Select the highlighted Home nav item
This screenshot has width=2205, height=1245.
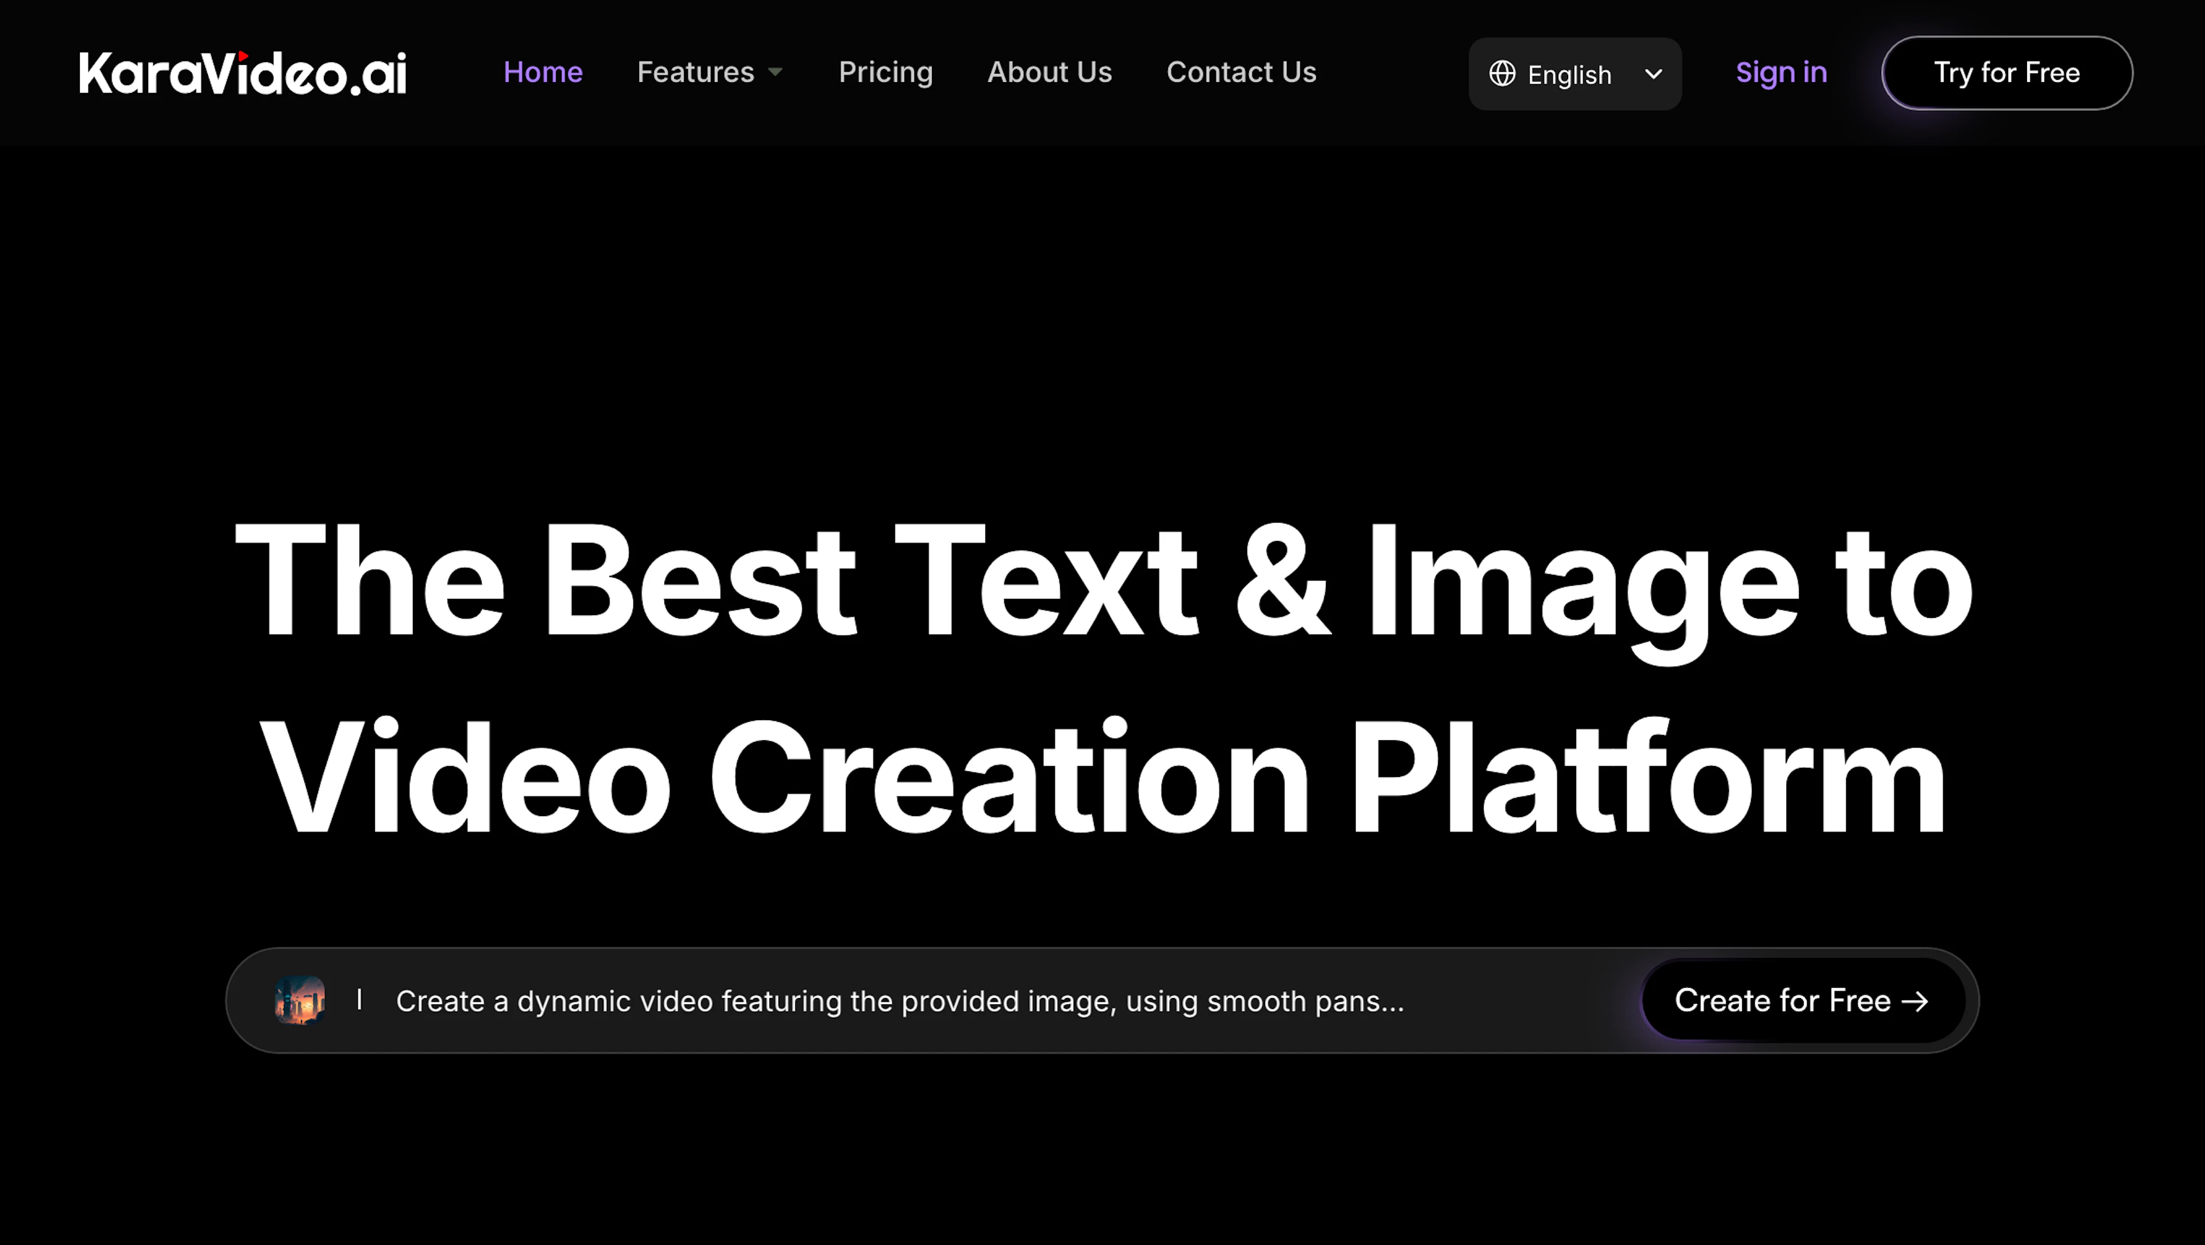(x=543, y=72)
